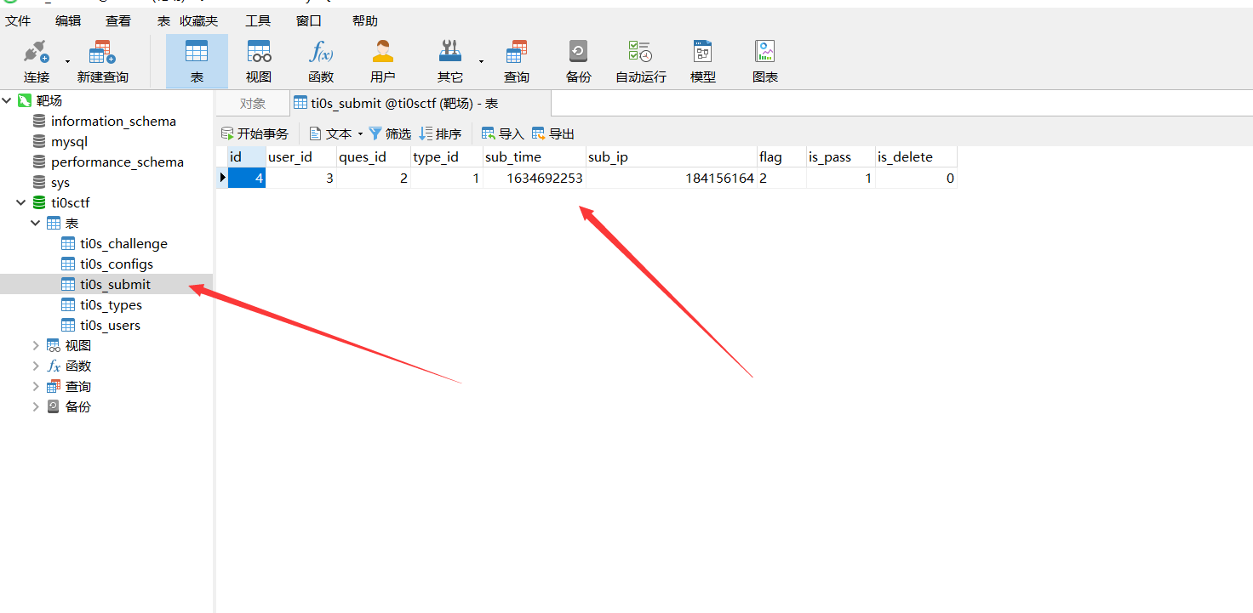Select cell with sub_ip value 184156164
Viewport: 1253px width, 613px height.
tap(672, 179)
